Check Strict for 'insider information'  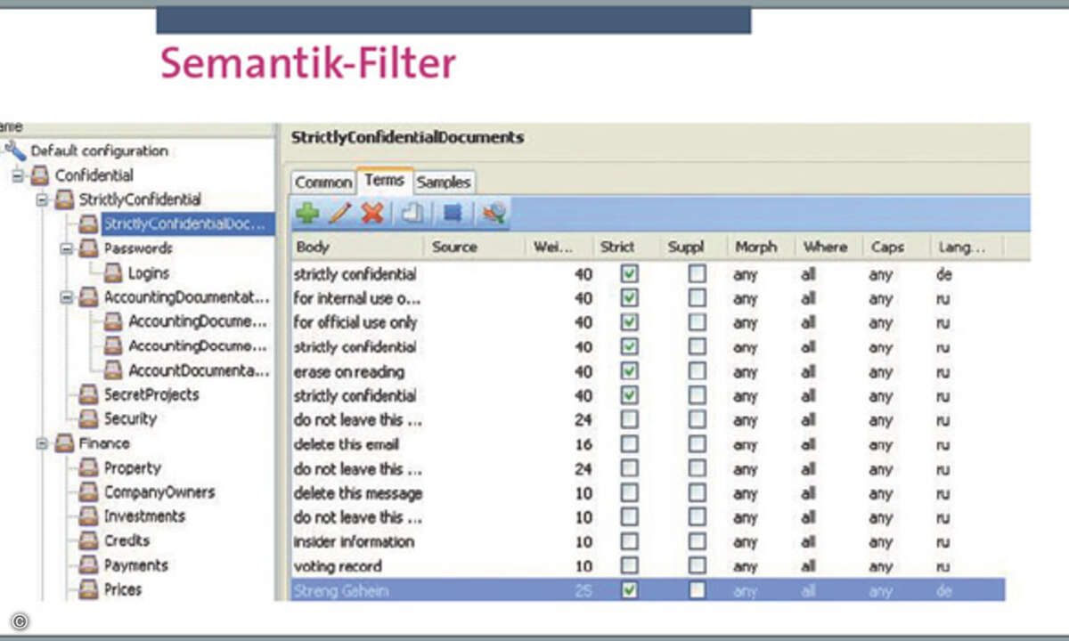click(629, 541)
